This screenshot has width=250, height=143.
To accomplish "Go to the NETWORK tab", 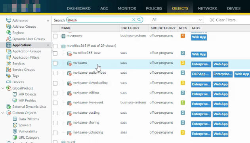I will pos(208,8).
